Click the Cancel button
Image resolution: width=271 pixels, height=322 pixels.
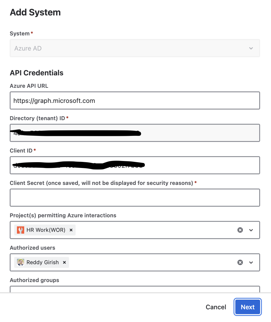216,307
